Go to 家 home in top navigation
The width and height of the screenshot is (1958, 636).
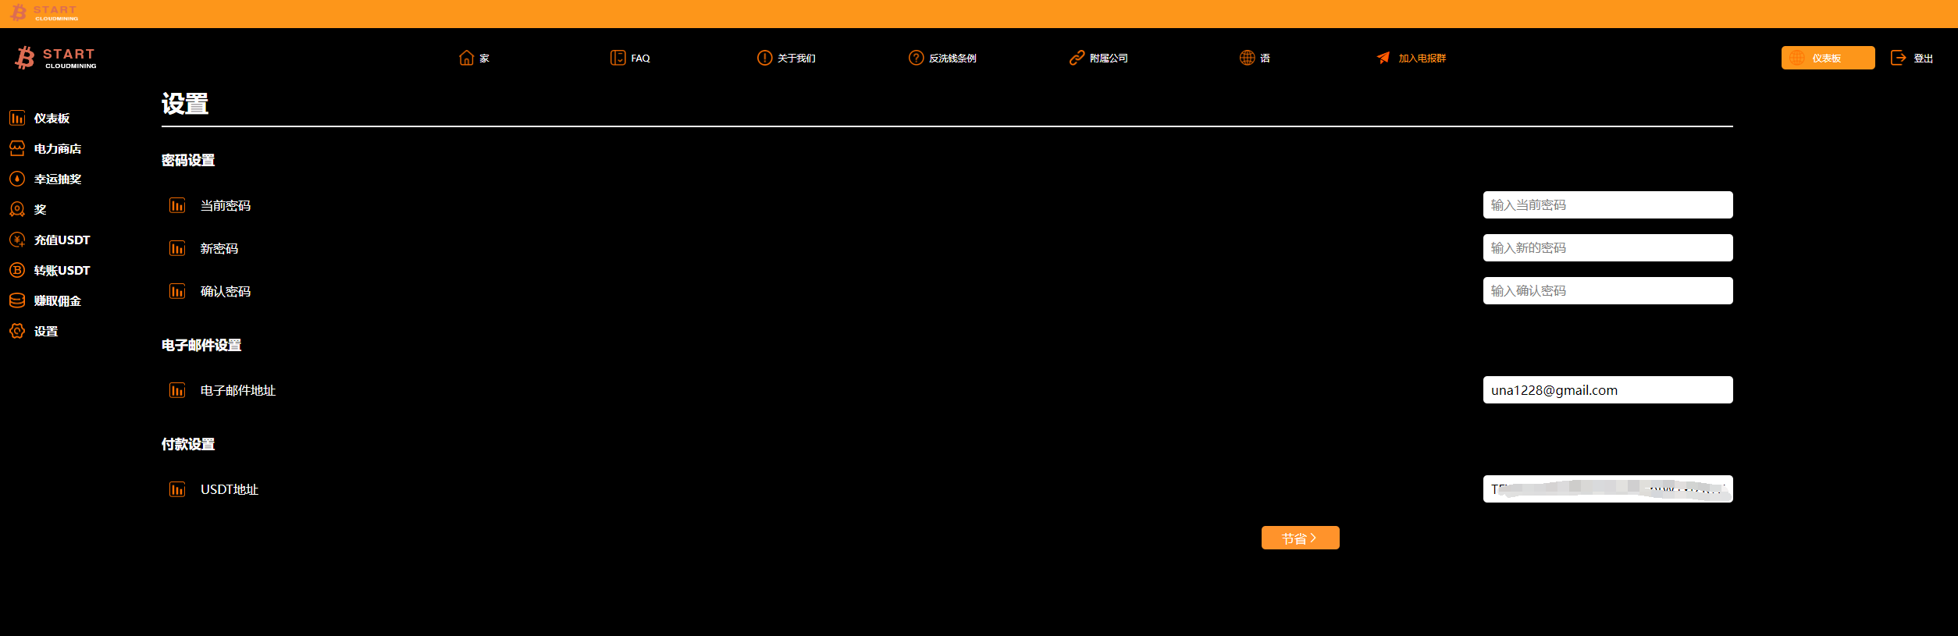474,58
